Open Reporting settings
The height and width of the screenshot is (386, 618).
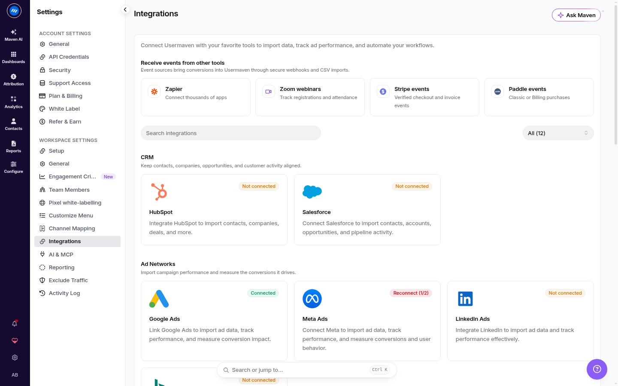coord(77,267)
